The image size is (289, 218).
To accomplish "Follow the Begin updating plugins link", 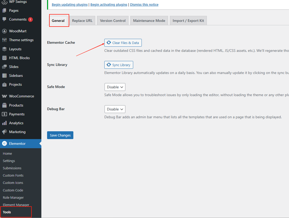I will pos(70,5).
